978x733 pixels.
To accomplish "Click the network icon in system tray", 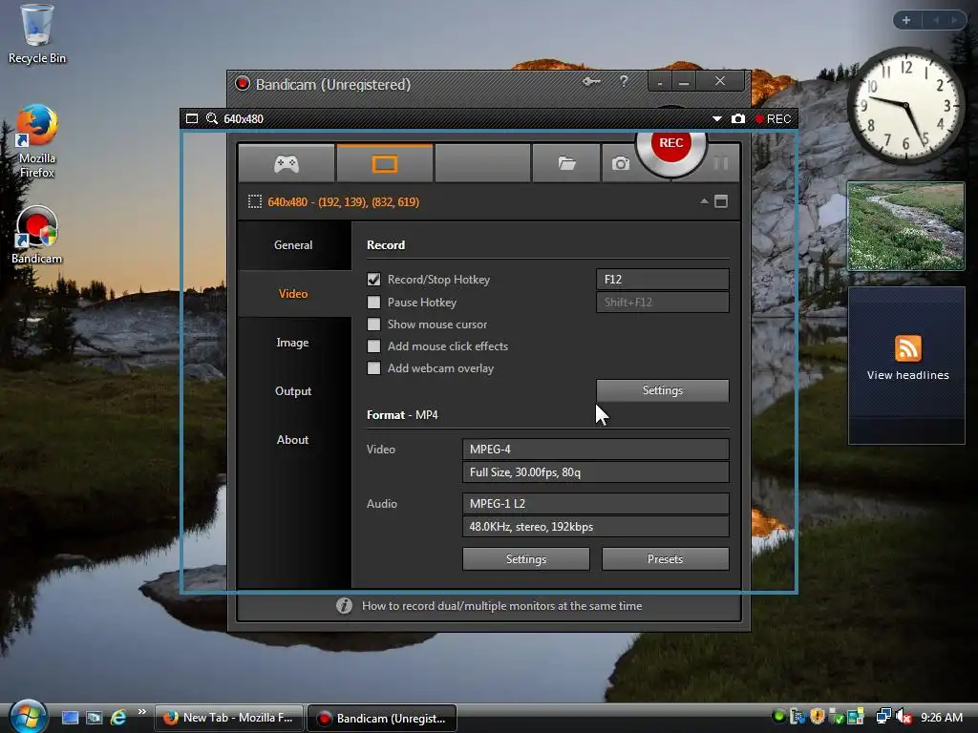I will [883, 717].
